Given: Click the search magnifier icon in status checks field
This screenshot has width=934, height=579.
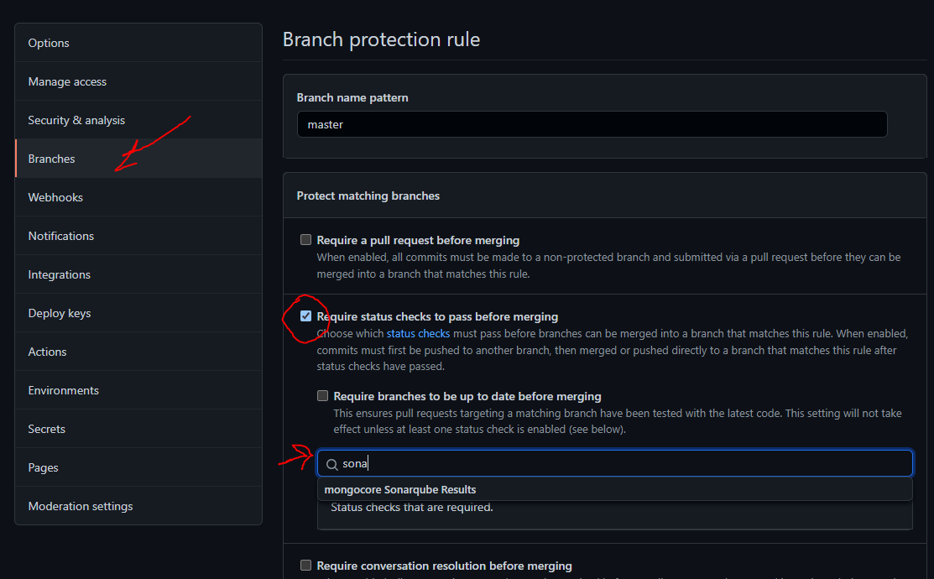Looking at the screenshot, I should pyautogui.click(x=332, y=464).
